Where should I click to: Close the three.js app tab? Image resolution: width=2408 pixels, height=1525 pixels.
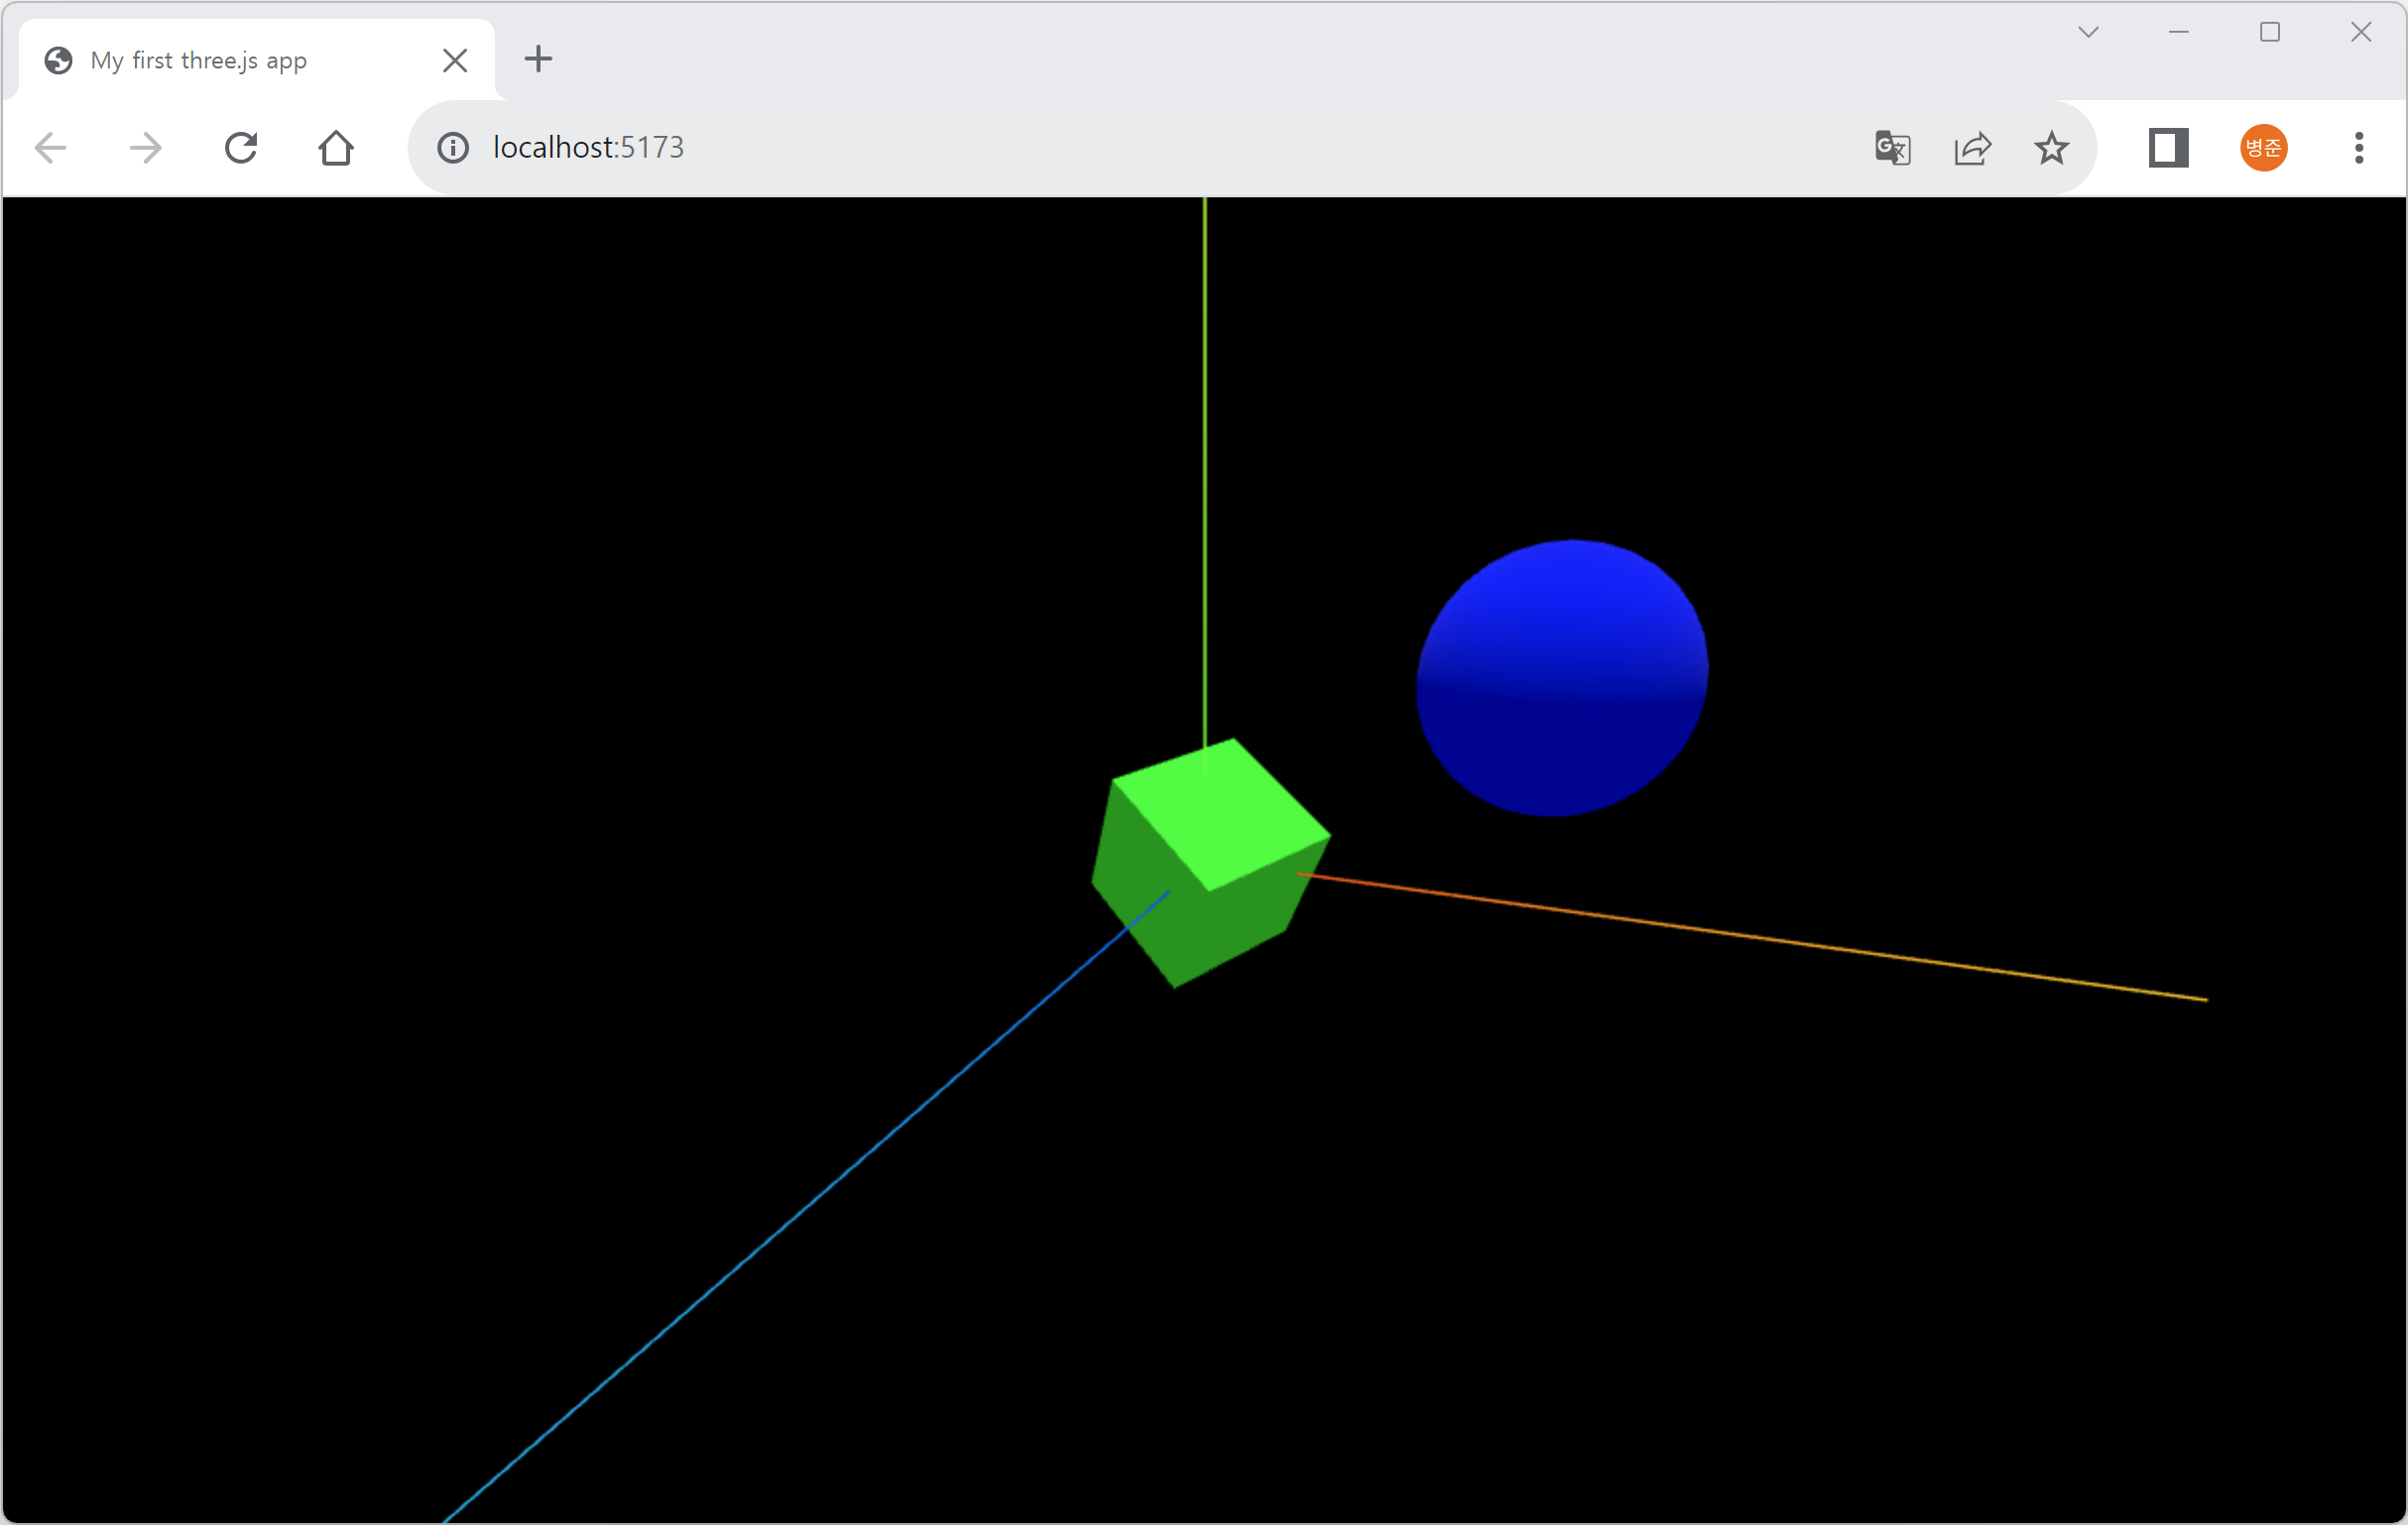click(455, 60)
